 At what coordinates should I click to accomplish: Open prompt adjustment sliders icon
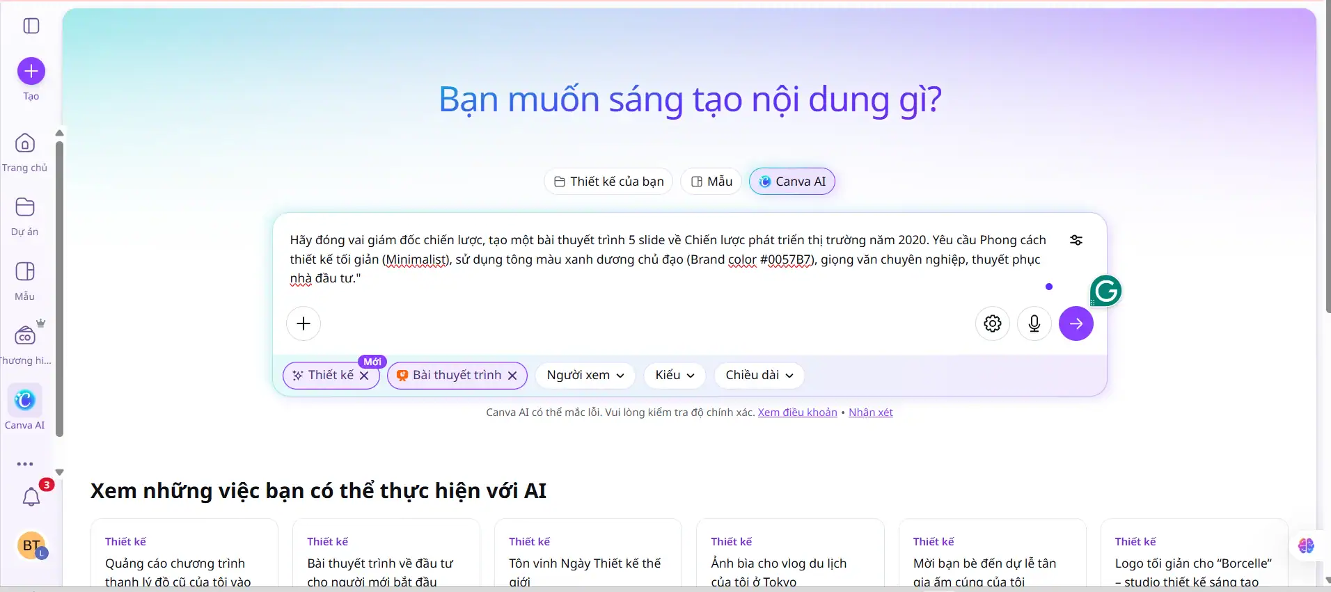point(1076,240)
